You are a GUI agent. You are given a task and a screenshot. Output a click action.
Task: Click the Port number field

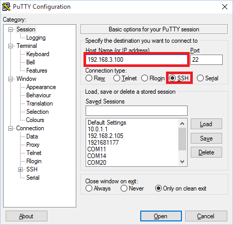point(207,60)
